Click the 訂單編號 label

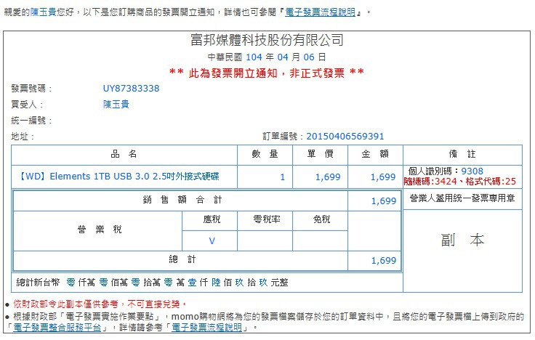283,137
